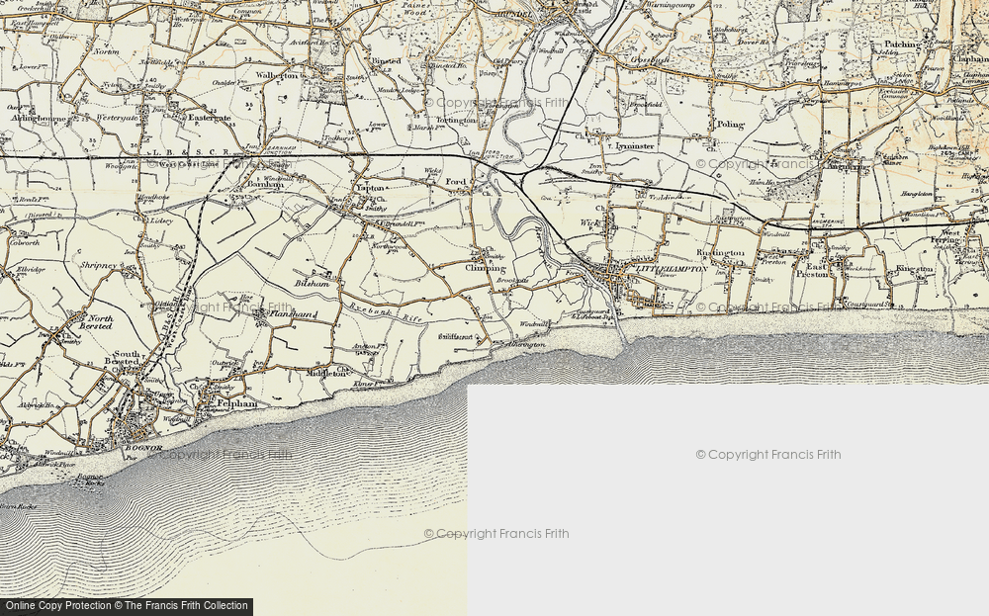Click the Norton hamlet label
Viewport: 989px width, 616px height.
(x=106, y=51)
